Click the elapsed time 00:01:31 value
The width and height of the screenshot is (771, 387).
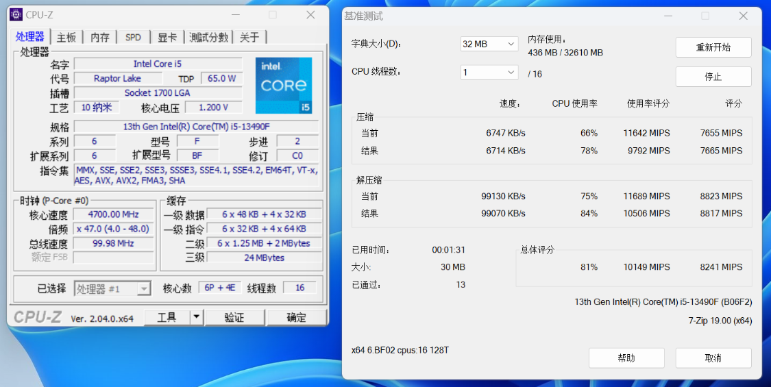(x=448, y=250)
